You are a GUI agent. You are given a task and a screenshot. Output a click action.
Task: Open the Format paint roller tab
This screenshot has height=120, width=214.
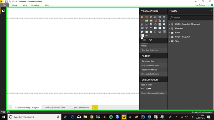point(151,41)
